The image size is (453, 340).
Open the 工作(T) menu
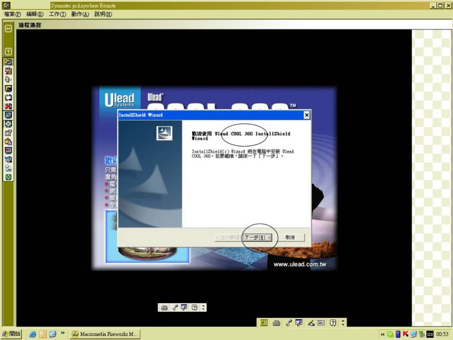pos(58,14)
